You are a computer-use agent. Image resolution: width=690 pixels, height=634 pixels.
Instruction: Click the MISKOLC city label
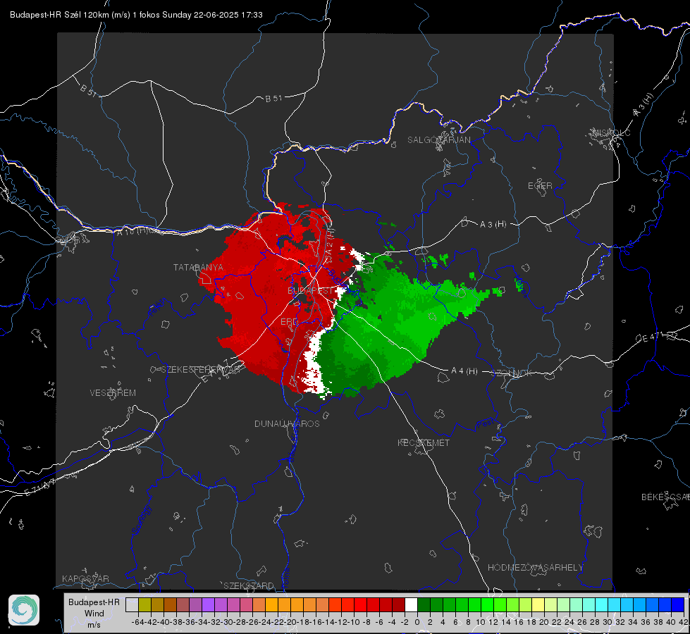[x=611, y=132]
